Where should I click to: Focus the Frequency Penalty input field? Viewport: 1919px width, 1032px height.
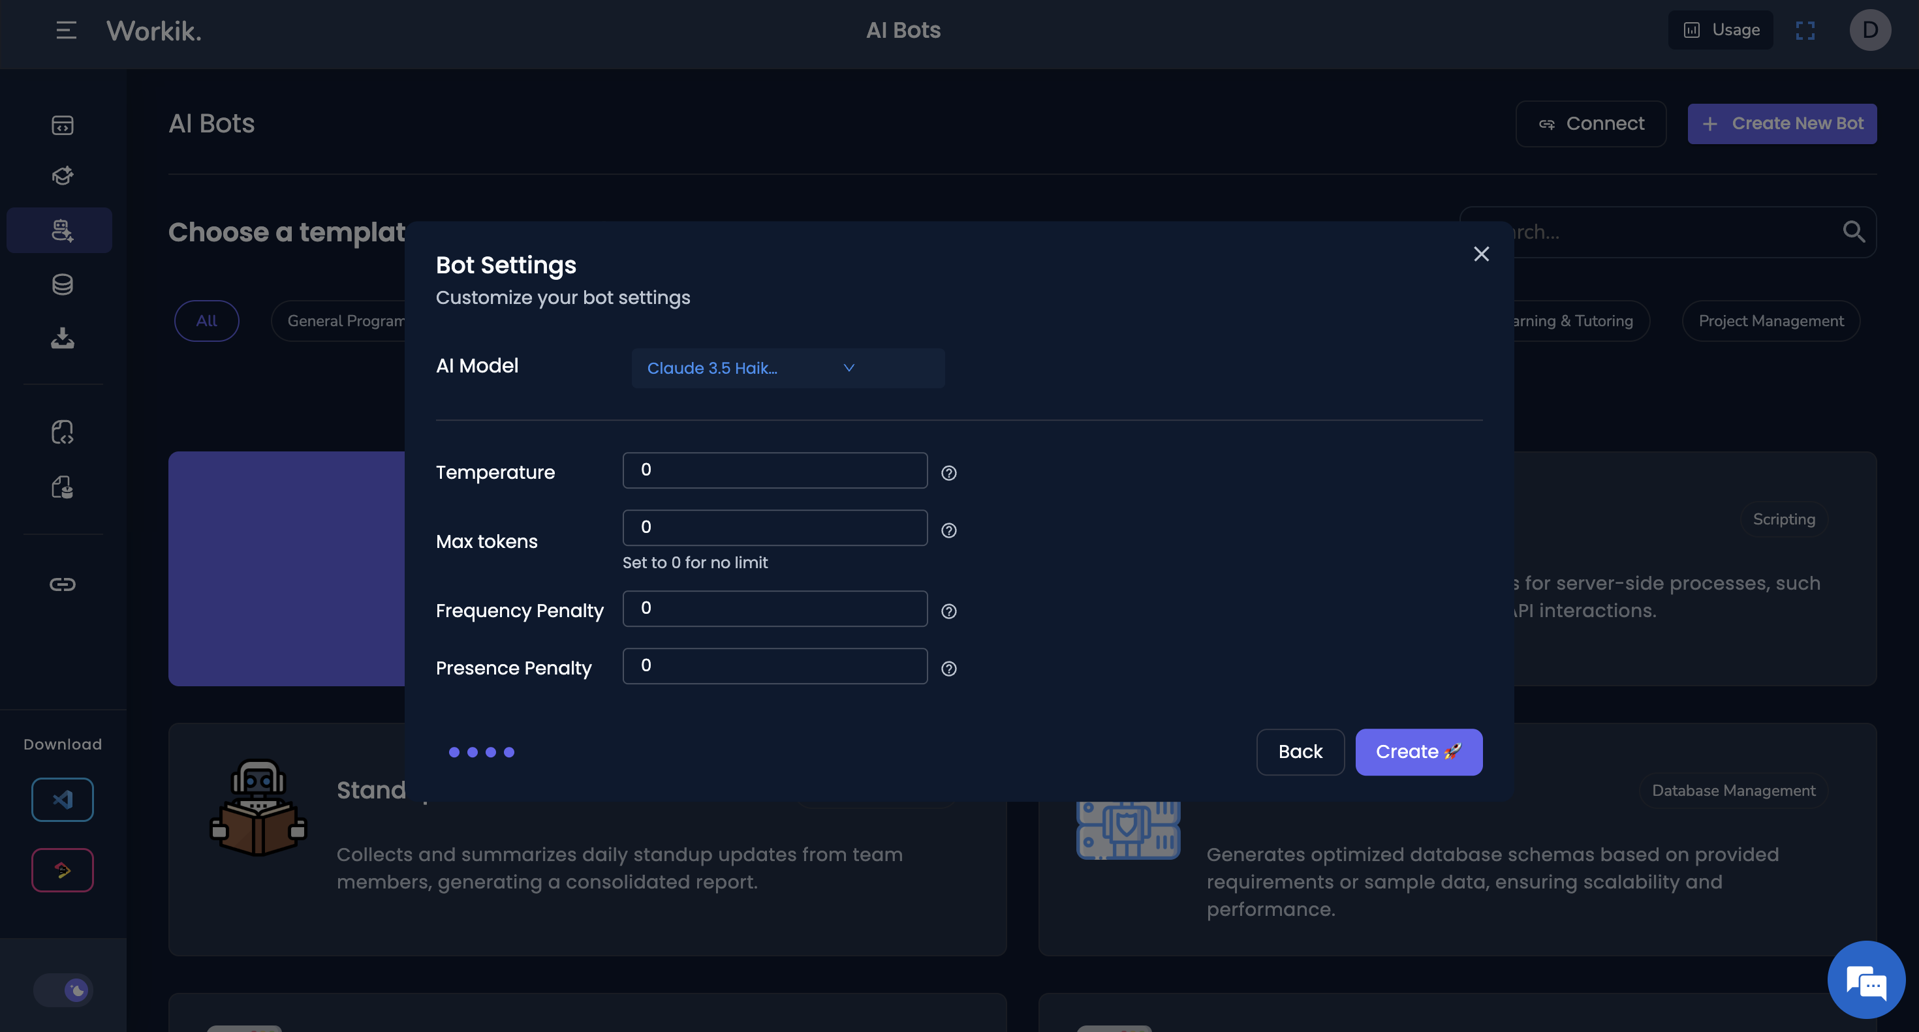pyautogui.click(x=775, y=609)
